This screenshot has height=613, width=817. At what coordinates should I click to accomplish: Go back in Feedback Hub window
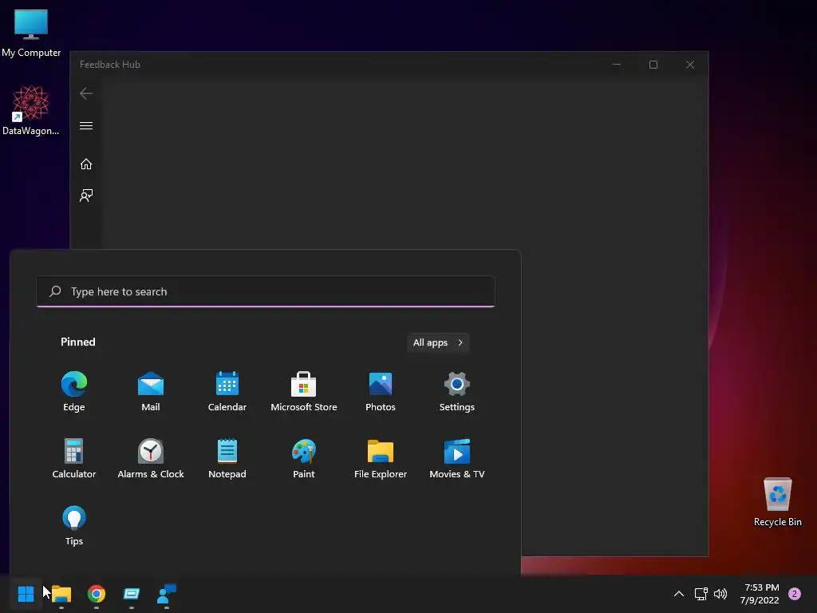(86, 93)
